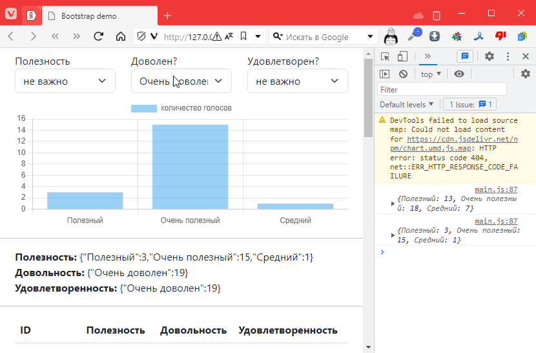Reload the page
The image size is (536, 353).
[x=99, y=37]
